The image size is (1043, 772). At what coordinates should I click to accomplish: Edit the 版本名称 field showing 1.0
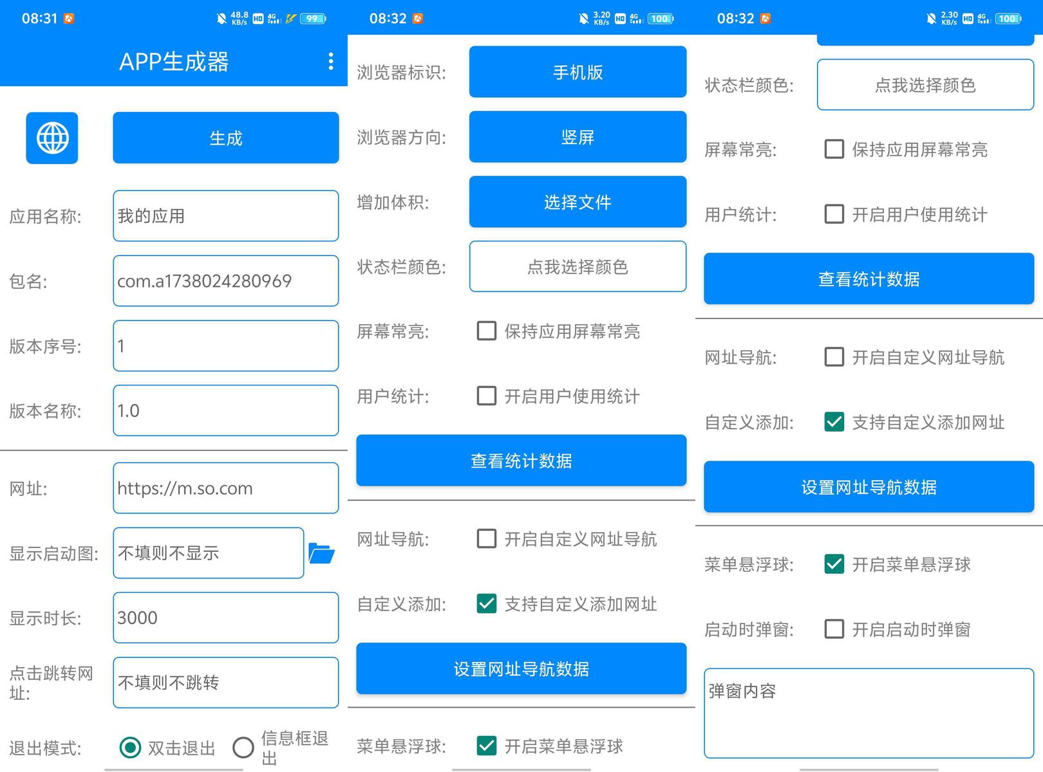point(226,410)
